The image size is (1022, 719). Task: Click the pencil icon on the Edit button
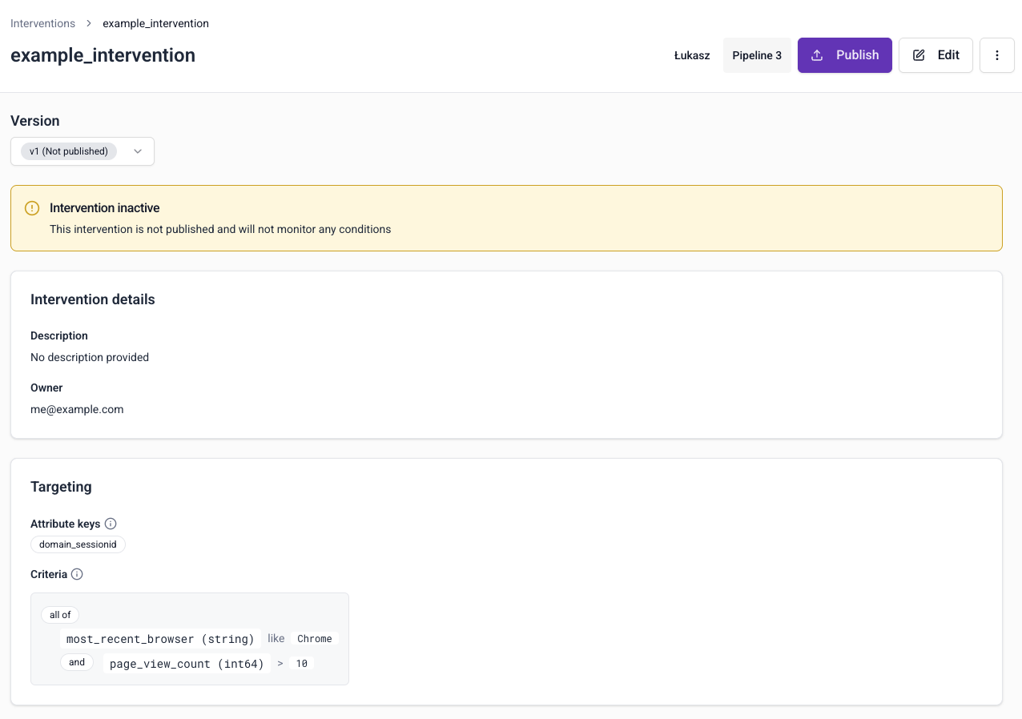pyautogui.click(x=917, y=55)
